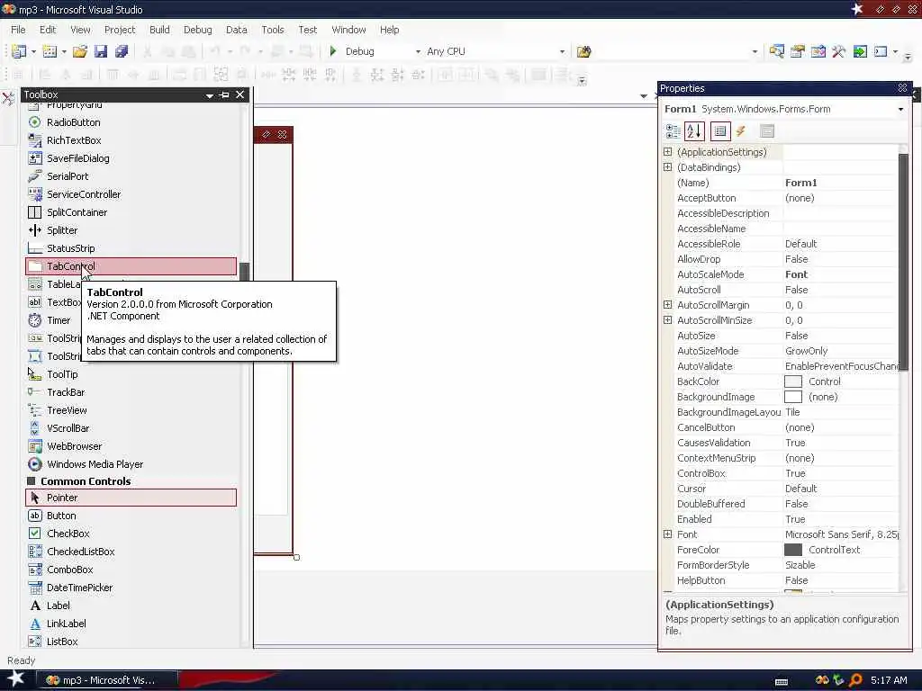The width and height of the screenshot is (922, 691).
Task: Open the Window menu
Action: point(348,30)
